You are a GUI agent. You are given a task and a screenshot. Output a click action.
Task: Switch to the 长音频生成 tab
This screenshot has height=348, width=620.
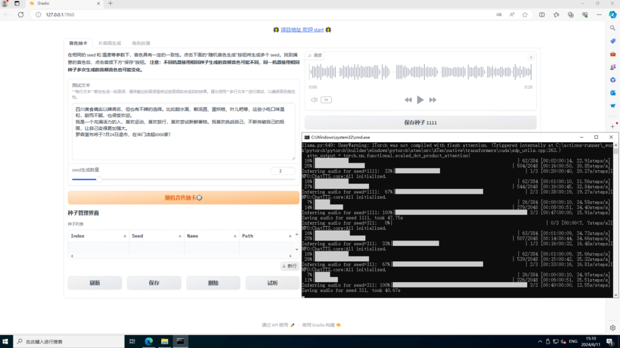coord(110,43)
